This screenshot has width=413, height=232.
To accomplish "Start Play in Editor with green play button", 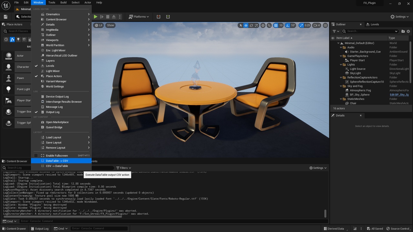I will (x=96, y=17).
